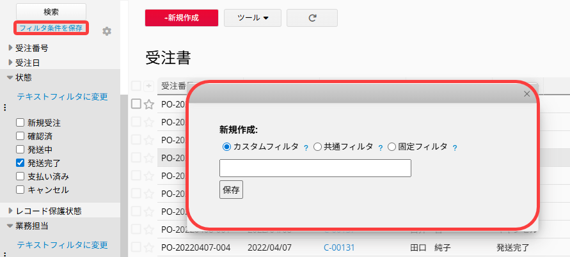Viewport: 570px width, 257px height.
Task: Star the first record in list
Action: pos(149,104)
